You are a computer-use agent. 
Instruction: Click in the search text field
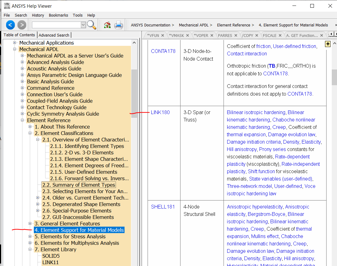point(57,25)
